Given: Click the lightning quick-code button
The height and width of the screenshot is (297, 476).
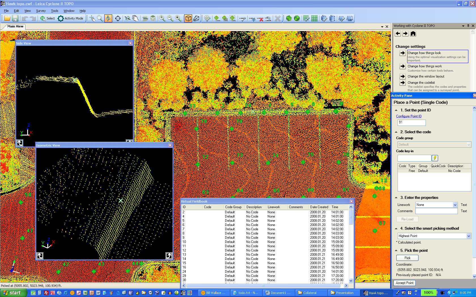Looking at the screenshot, I should [435, 158].
